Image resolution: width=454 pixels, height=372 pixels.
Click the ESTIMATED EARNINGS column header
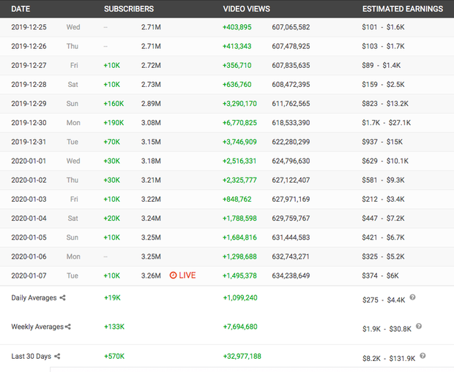coord(403,9)
